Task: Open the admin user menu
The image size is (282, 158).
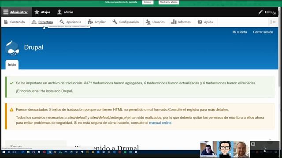Action: point(65,12)
